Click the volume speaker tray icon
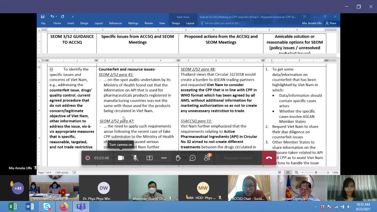 point(349,207)
